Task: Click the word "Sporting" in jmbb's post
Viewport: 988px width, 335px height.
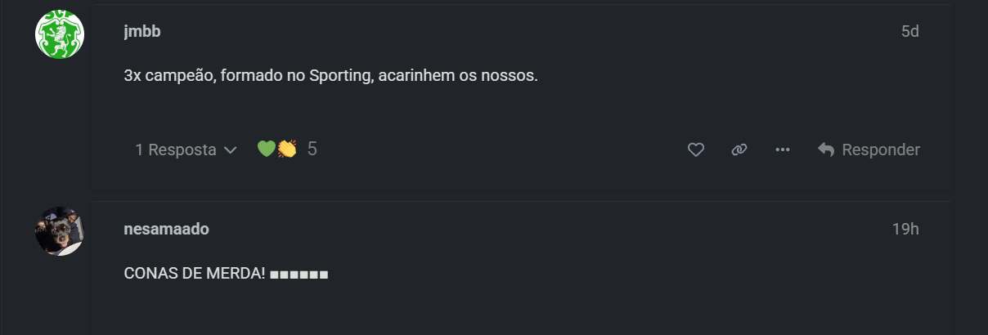Action: click(339, 76)
